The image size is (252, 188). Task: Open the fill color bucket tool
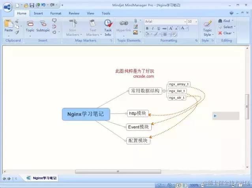[x=147, y=34]
